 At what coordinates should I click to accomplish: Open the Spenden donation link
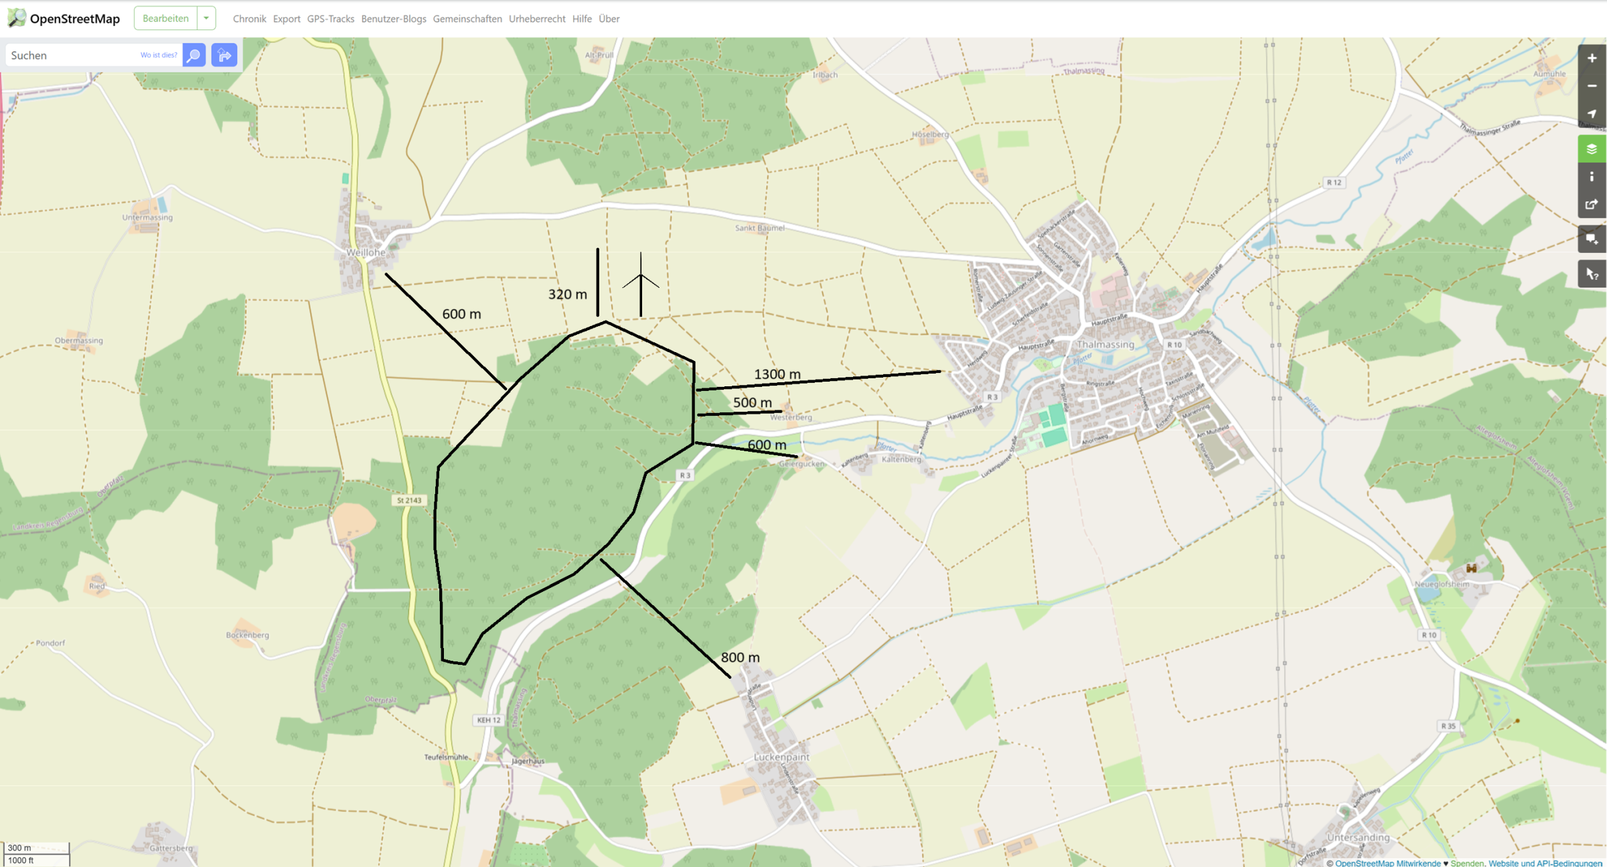pos(1466,863)
